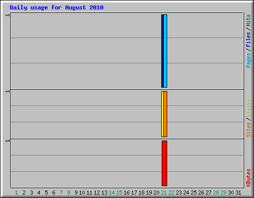
Task: Click day label '16' on the x-axis
Action: (x=127, y=193)
